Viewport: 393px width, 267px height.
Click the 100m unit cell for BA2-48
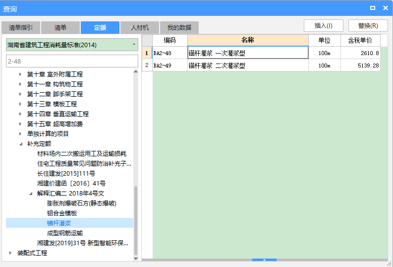pyautogui.click(x=324, y=53)
